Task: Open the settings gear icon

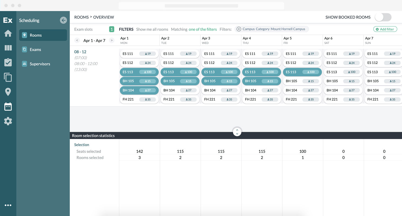Action: [8, 121]
